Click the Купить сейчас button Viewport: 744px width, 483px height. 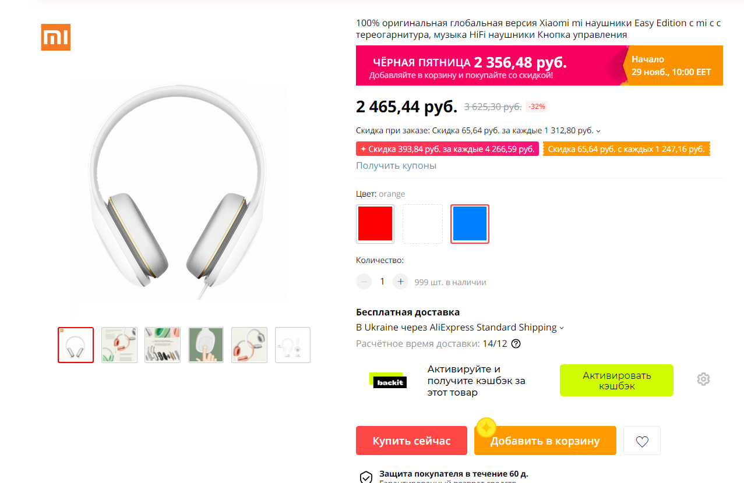coord(411,441)
